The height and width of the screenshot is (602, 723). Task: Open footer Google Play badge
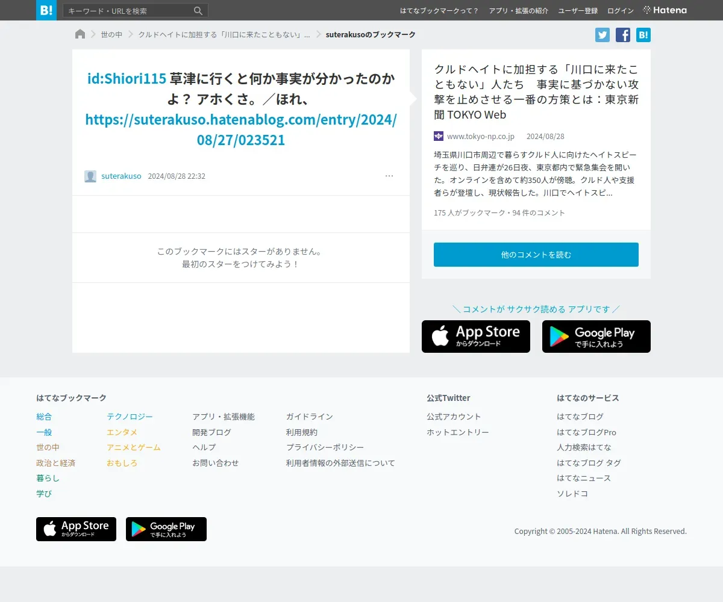pos(166,529)
